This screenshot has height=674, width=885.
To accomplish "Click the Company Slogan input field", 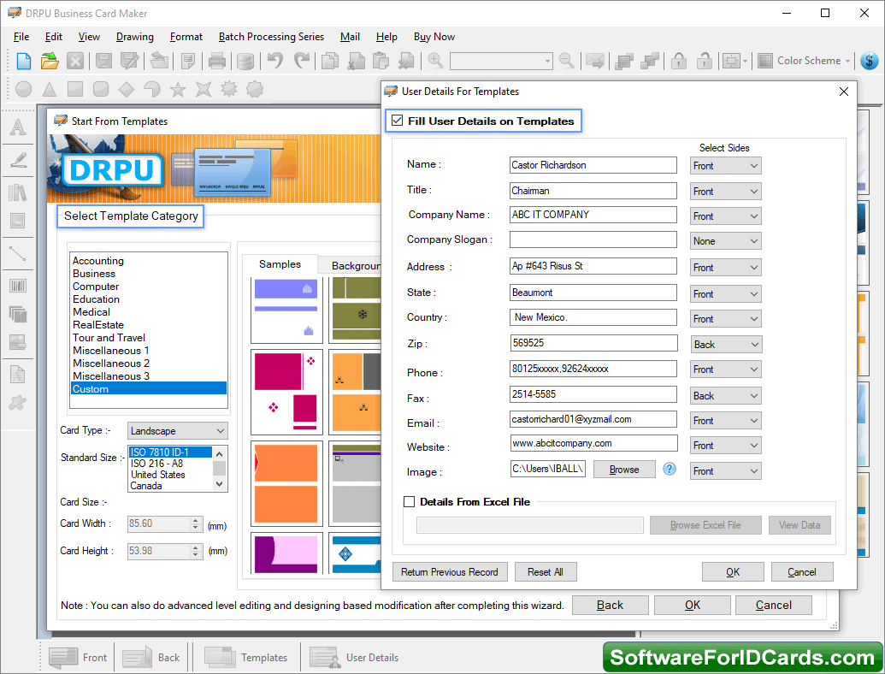I will [593, 239].
